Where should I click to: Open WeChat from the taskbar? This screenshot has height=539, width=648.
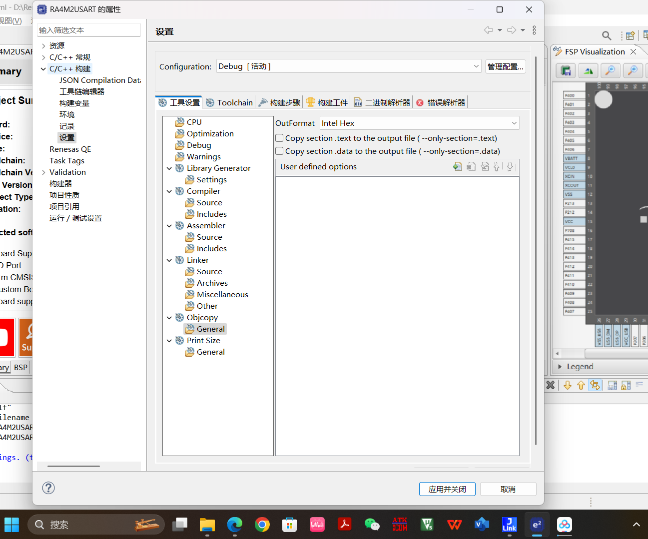pyautogui.click(x=372, y=525)
